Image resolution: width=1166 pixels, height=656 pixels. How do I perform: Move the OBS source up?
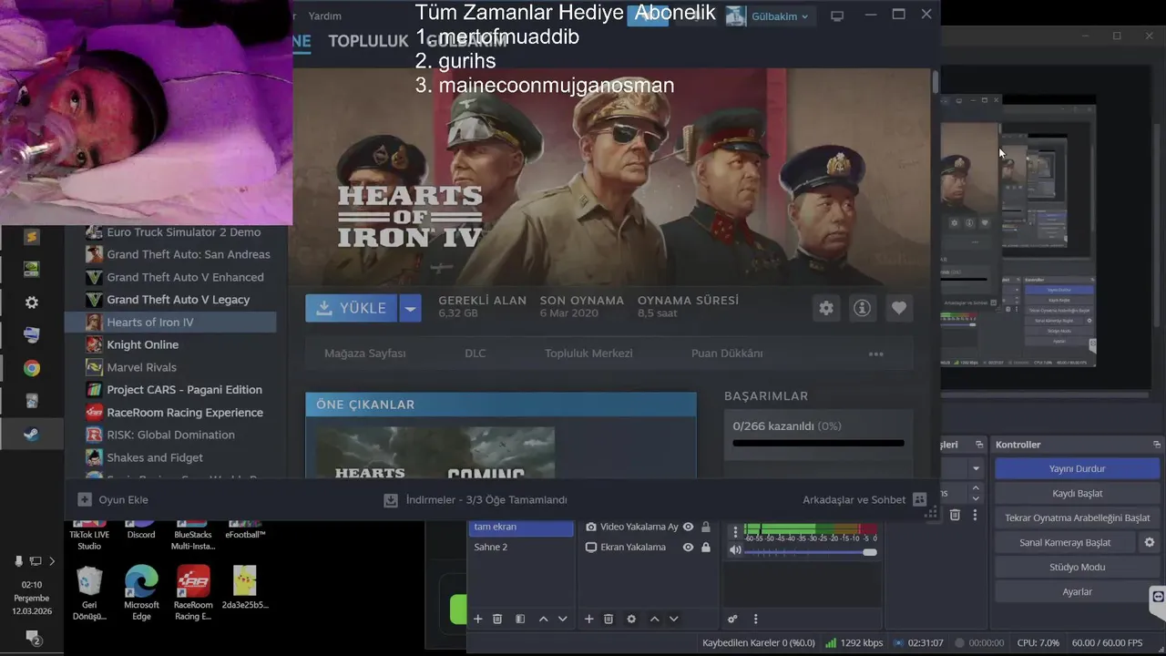click(654, 619)
